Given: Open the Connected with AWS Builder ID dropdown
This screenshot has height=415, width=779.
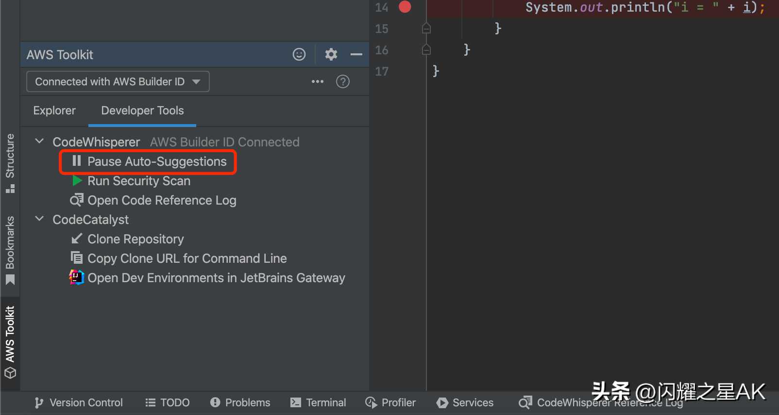Looking at the screenshot, I should coord(118,81).
